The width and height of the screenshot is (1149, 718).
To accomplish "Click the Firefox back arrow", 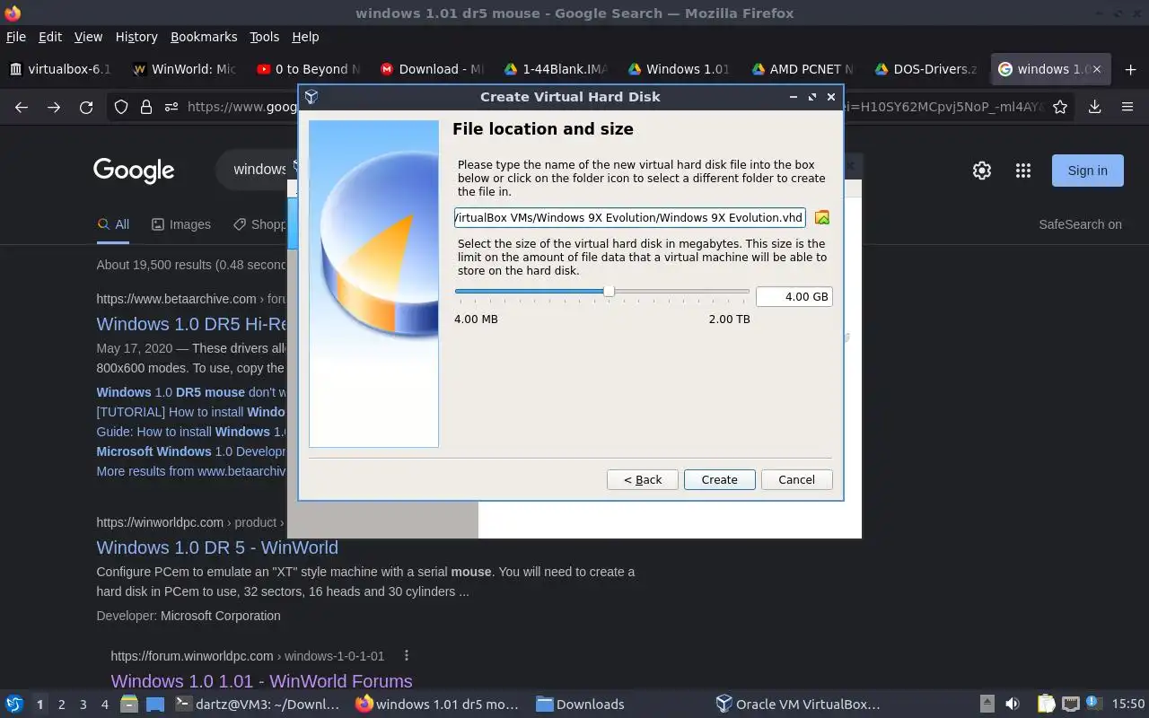I will (22, 107).
